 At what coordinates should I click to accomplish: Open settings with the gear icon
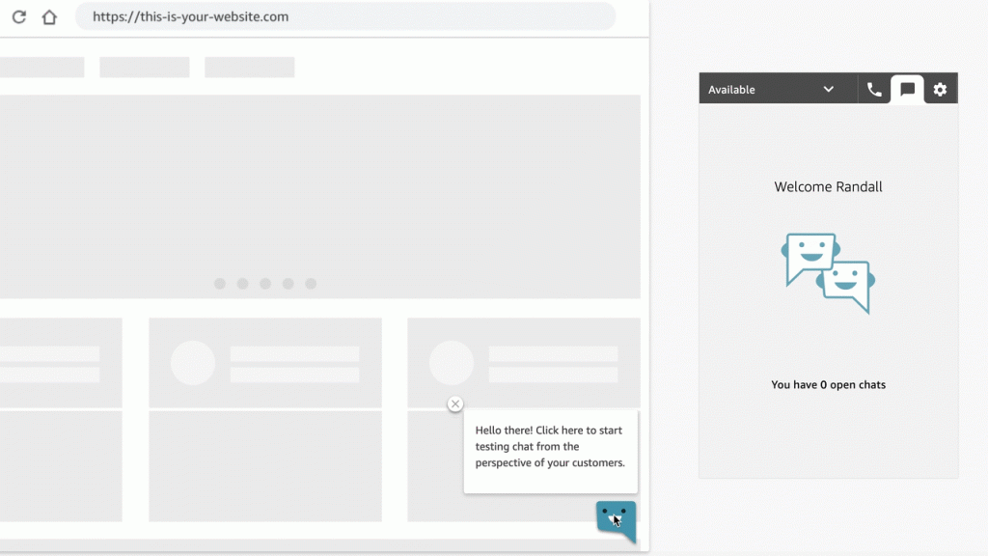point(940,90)
